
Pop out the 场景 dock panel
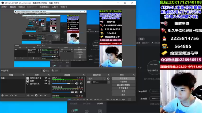tap(23, 75)
